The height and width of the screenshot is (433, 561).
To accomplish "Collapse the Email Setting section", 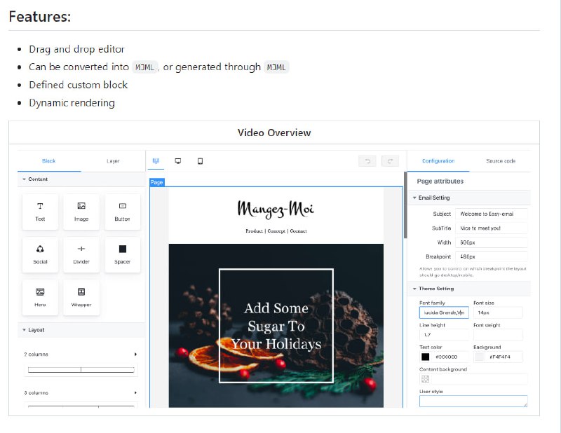I will (414, 198).
